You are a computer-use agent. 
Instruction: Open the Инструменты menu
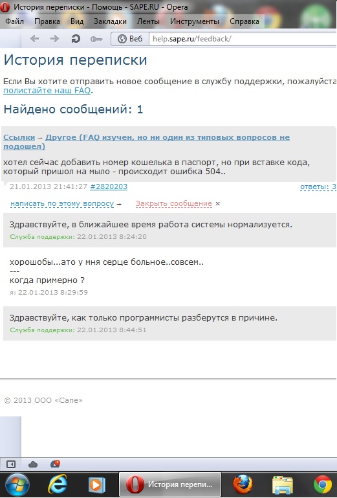pos(195,21)
